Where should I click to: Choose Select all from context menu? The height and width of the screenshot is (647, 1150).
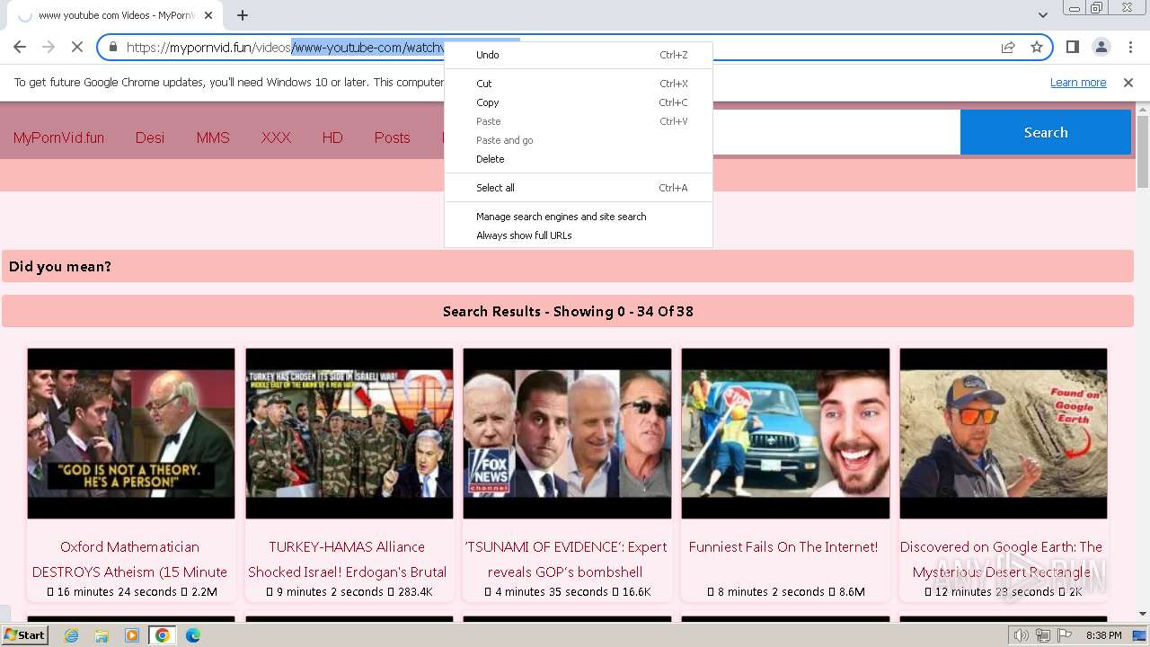pos(579,188)
